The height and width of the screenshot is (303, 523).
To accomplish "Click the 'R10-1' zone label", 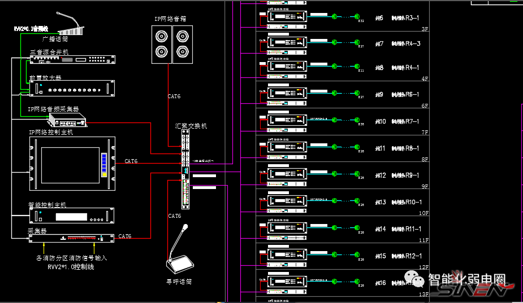I will click(x=414, y=202).
